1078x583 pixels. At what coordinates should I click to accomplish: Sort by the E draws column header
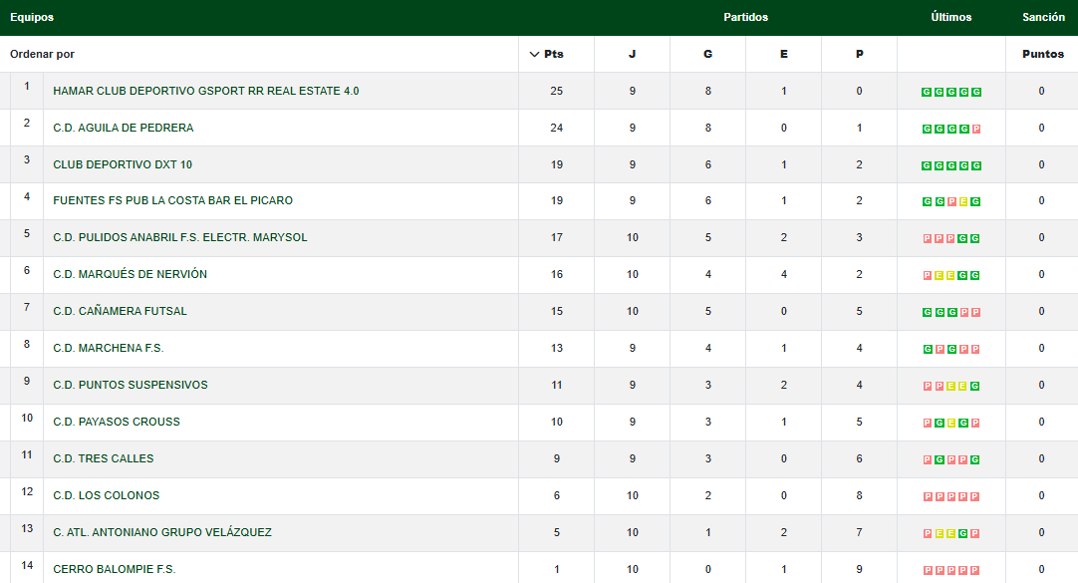tap(783, 54)
